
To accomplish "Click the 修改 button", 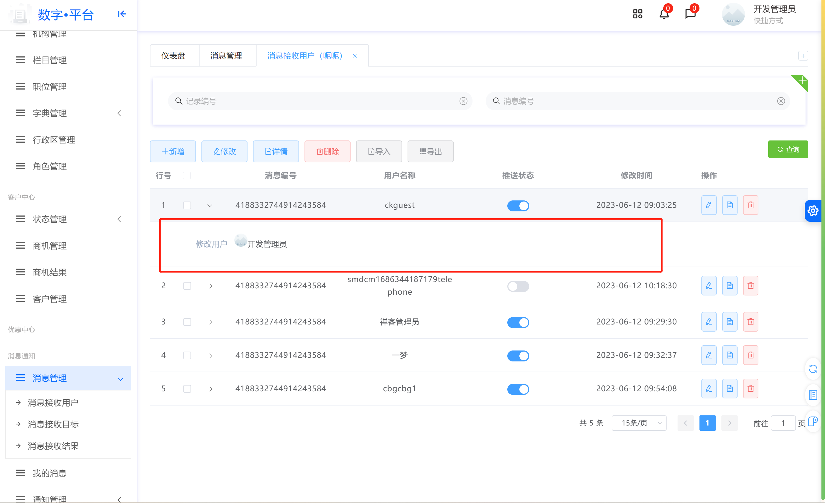I will pos(224,151).
